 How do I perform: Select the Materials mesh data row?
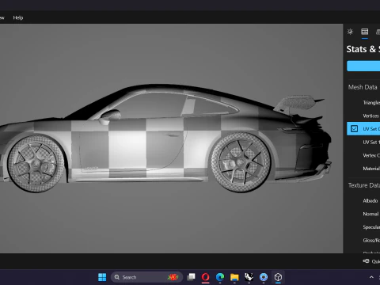pyautogui.click(x=363, y=169)
